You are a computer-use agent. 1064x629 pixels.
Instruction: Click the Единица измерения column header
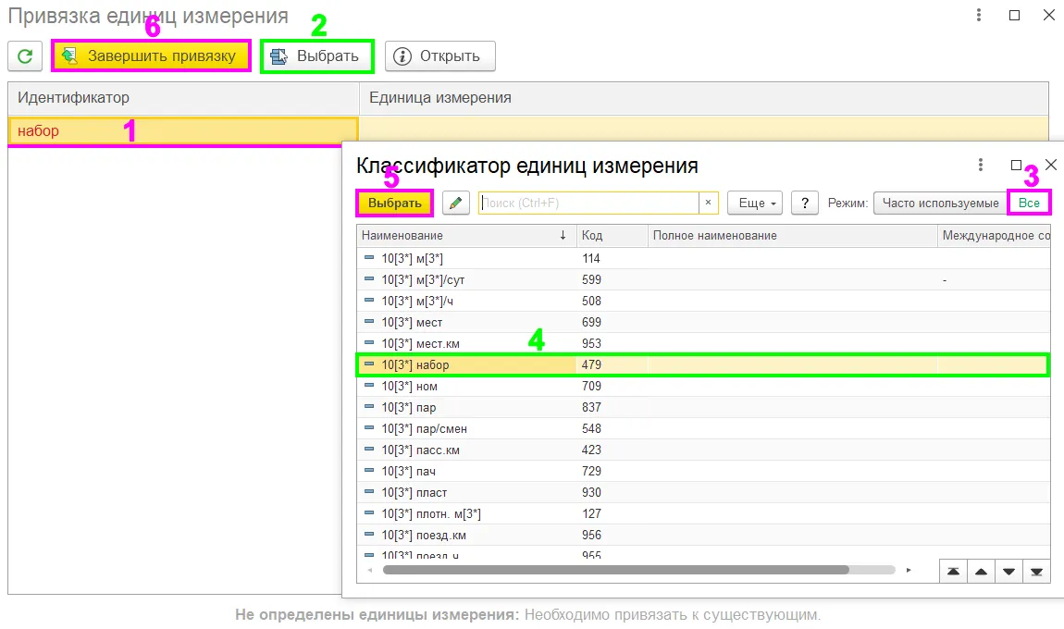click(704, 98)
